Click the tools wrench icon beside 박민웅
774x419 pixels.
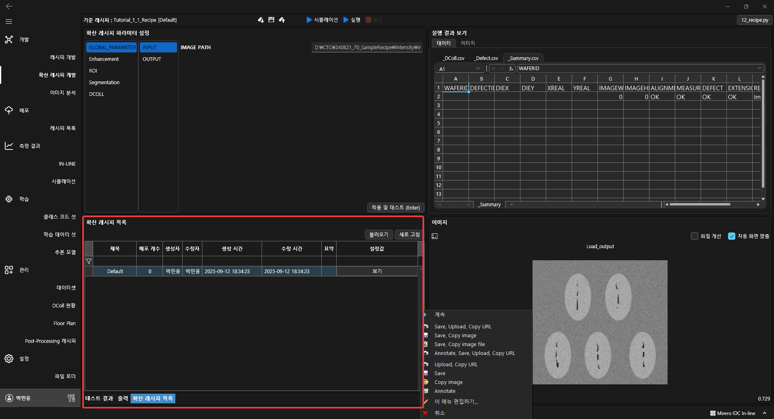point(71,398)
